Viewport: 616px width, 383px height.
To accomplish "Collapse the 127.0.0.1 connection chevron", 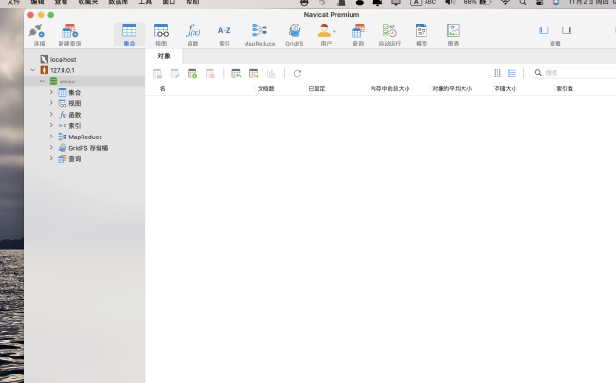I will coord(32,70).
